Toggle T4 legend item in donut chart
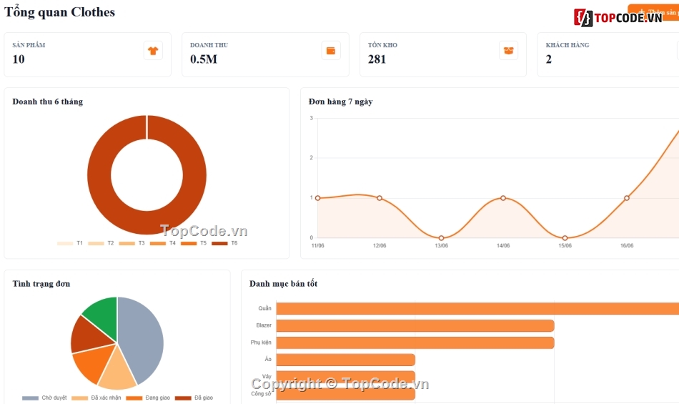 [x=163, y=243]
